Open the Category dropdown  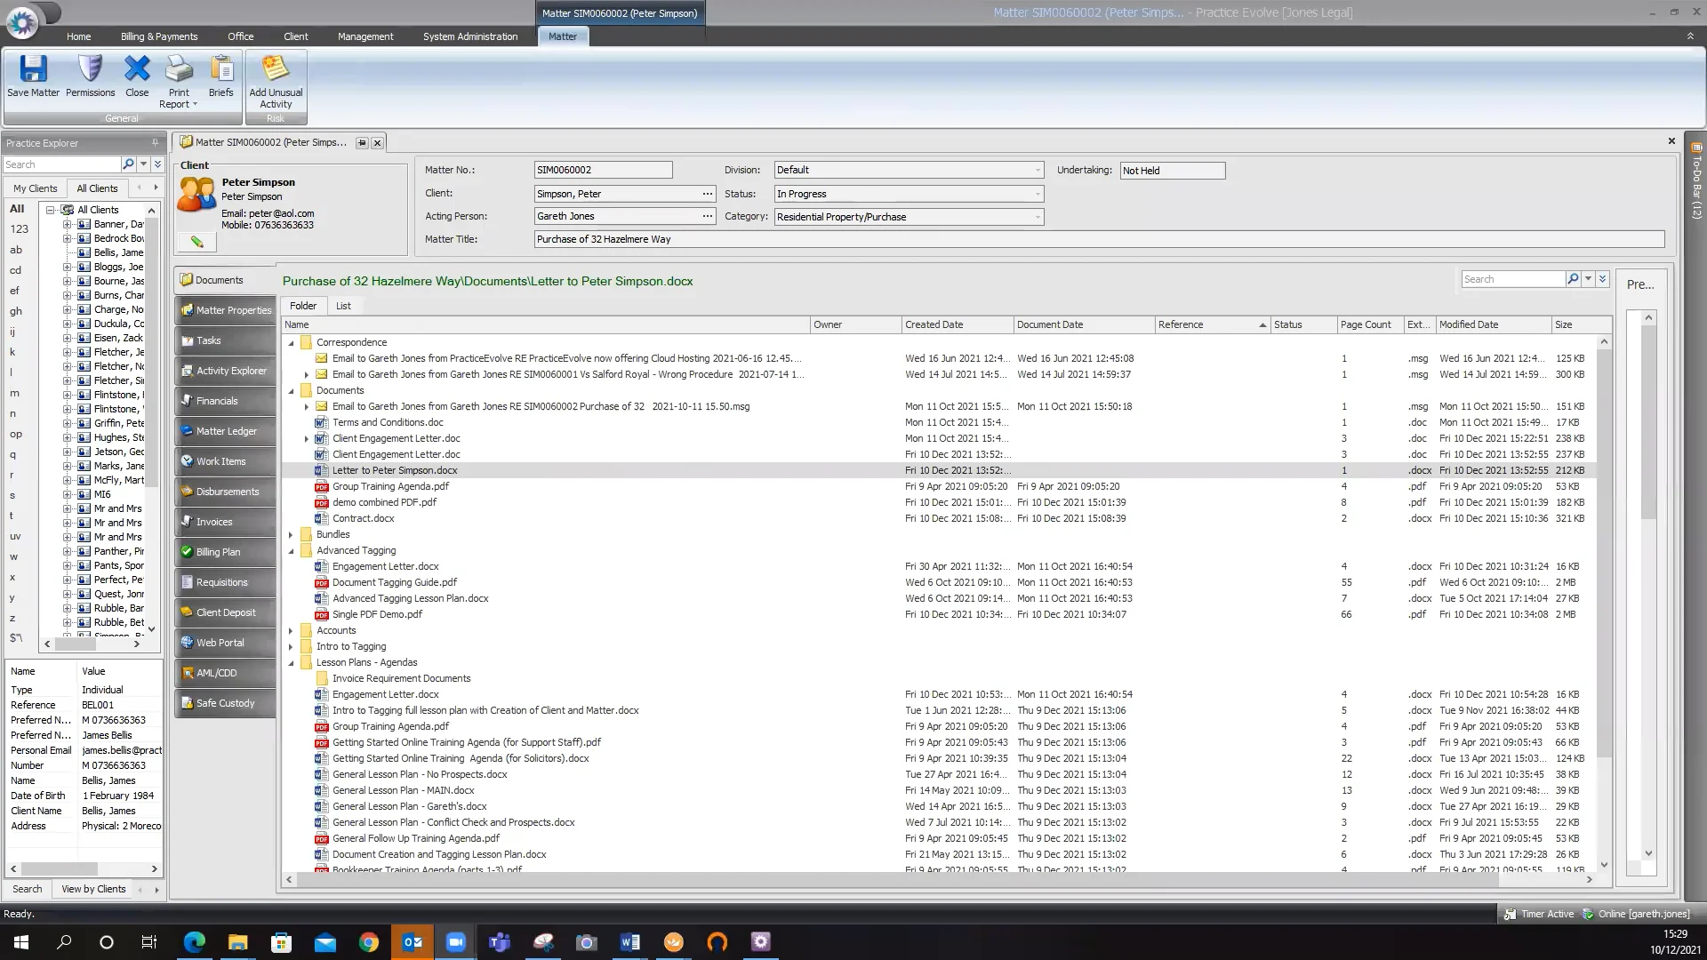coord(1037,217)
